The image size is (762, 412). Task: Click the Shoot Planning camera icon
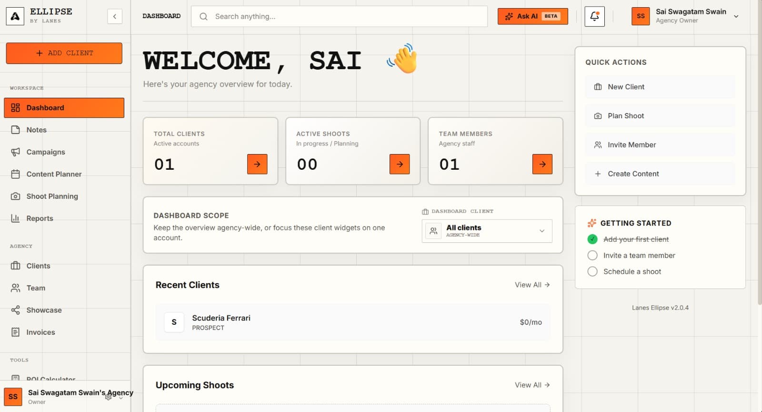tap(15, 196)
